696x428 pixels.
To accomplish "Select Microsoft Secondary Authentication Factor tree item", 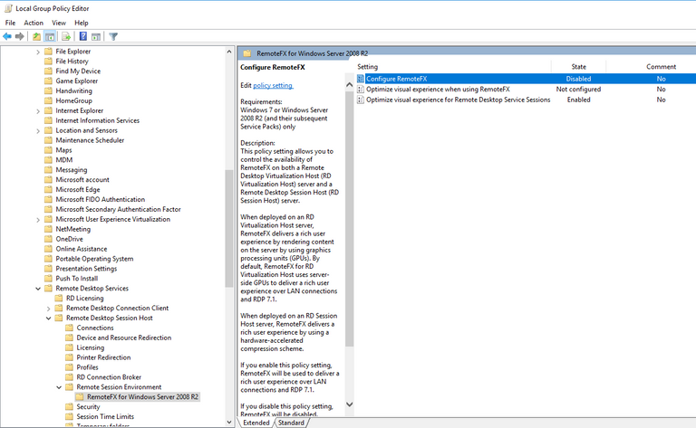I will tap(118, 209).
